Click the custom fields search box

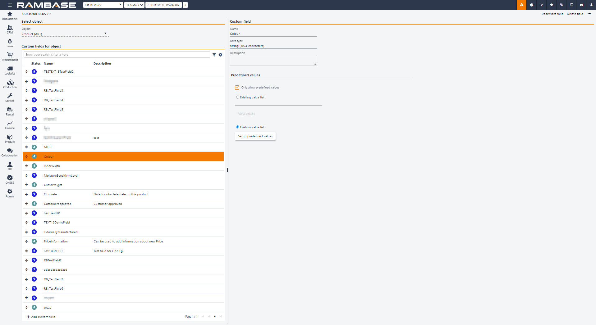(117, 55)
